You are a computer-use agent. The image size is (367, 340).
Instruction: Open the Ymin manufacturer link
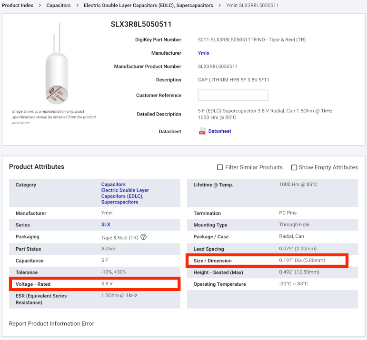(x=204, y=53)
